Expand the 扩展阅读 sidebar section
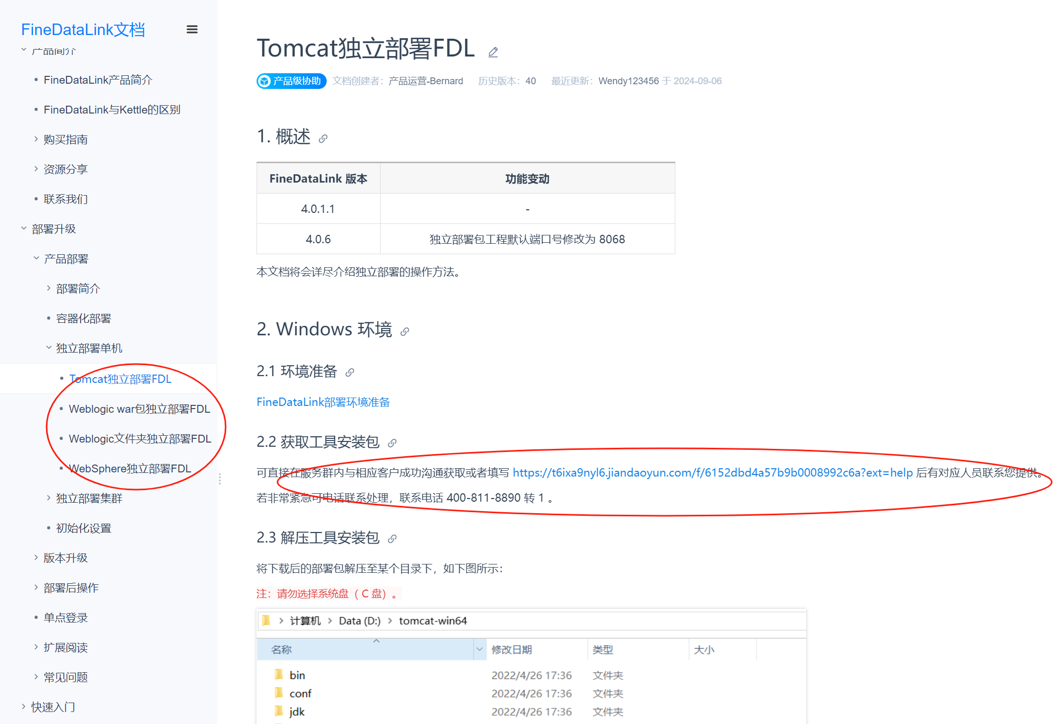 pyautogui.click(x=65, y=648)
